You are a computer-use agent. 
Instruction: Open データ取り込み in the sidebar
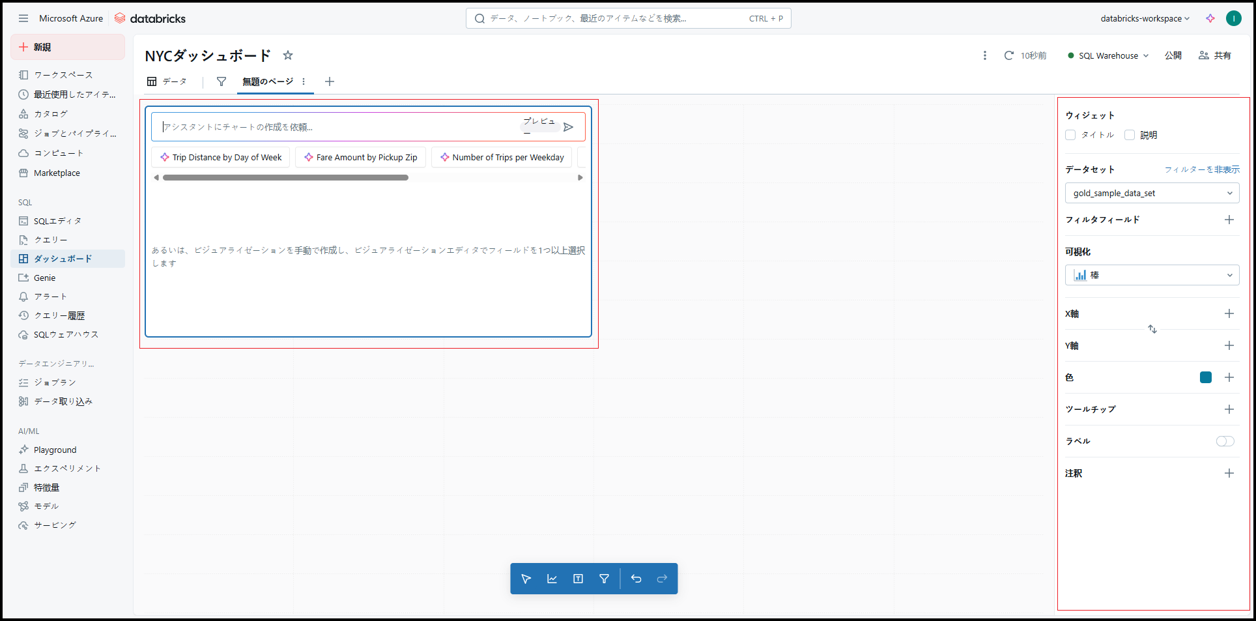pyautogui.click(x=68, y=401)
